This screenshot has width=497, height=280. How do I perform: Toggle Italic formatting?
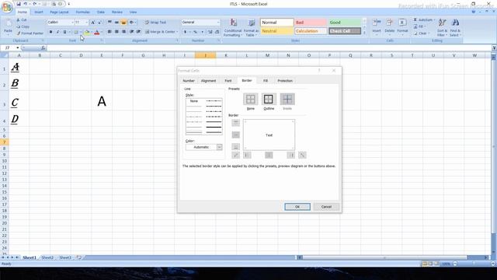click(x=57, y=32)
